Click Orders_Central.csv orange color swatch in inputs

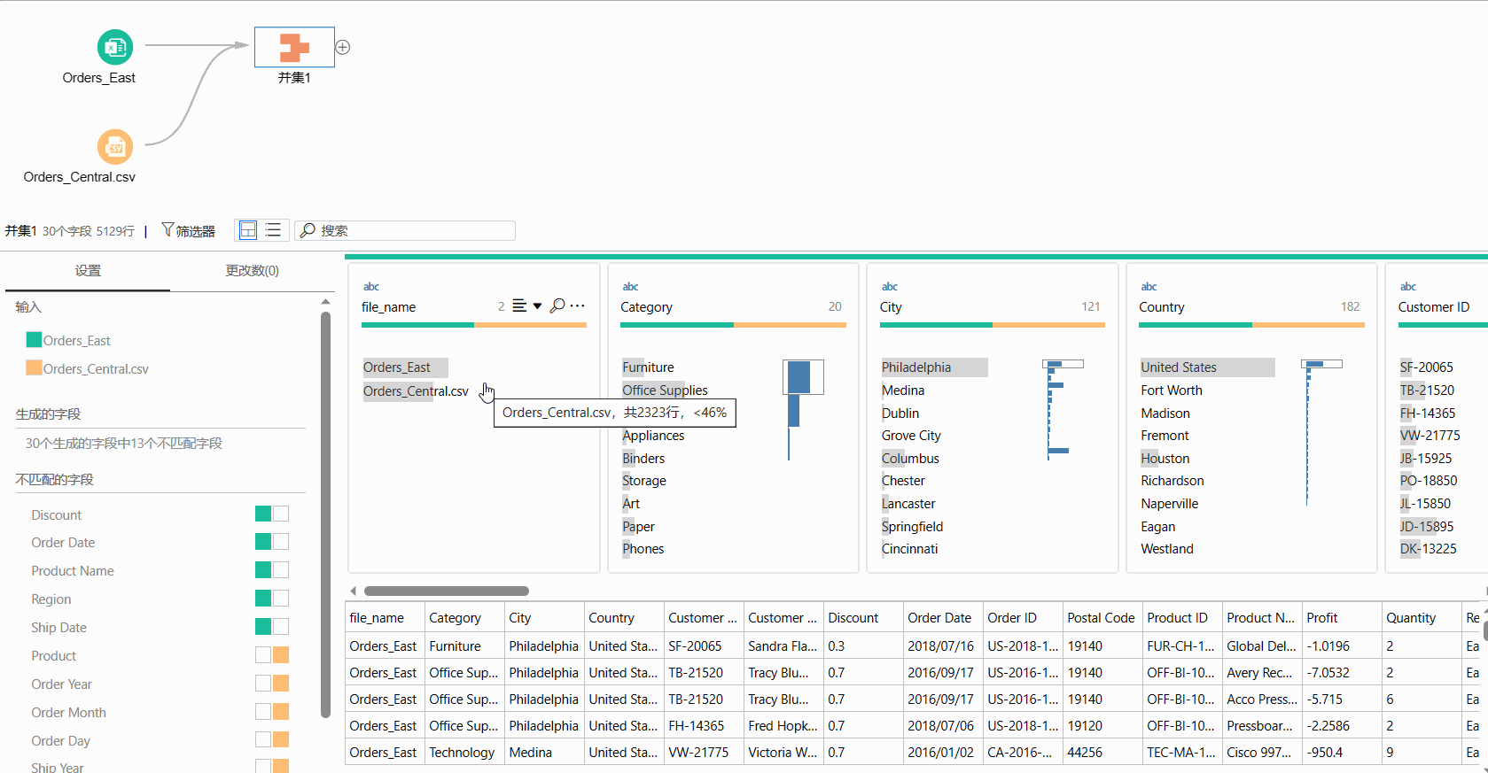pyautogui.click(x=35, y=368)
